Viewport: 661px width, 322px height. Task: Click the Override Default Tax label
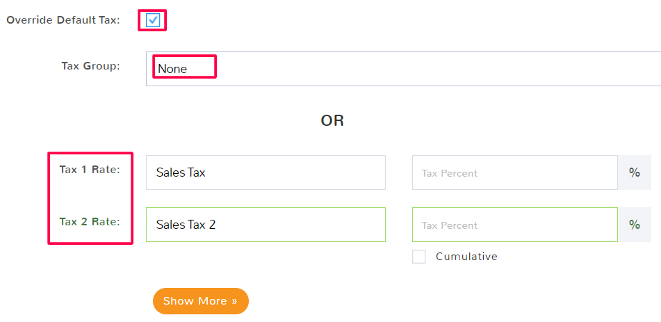pos(63,20)
